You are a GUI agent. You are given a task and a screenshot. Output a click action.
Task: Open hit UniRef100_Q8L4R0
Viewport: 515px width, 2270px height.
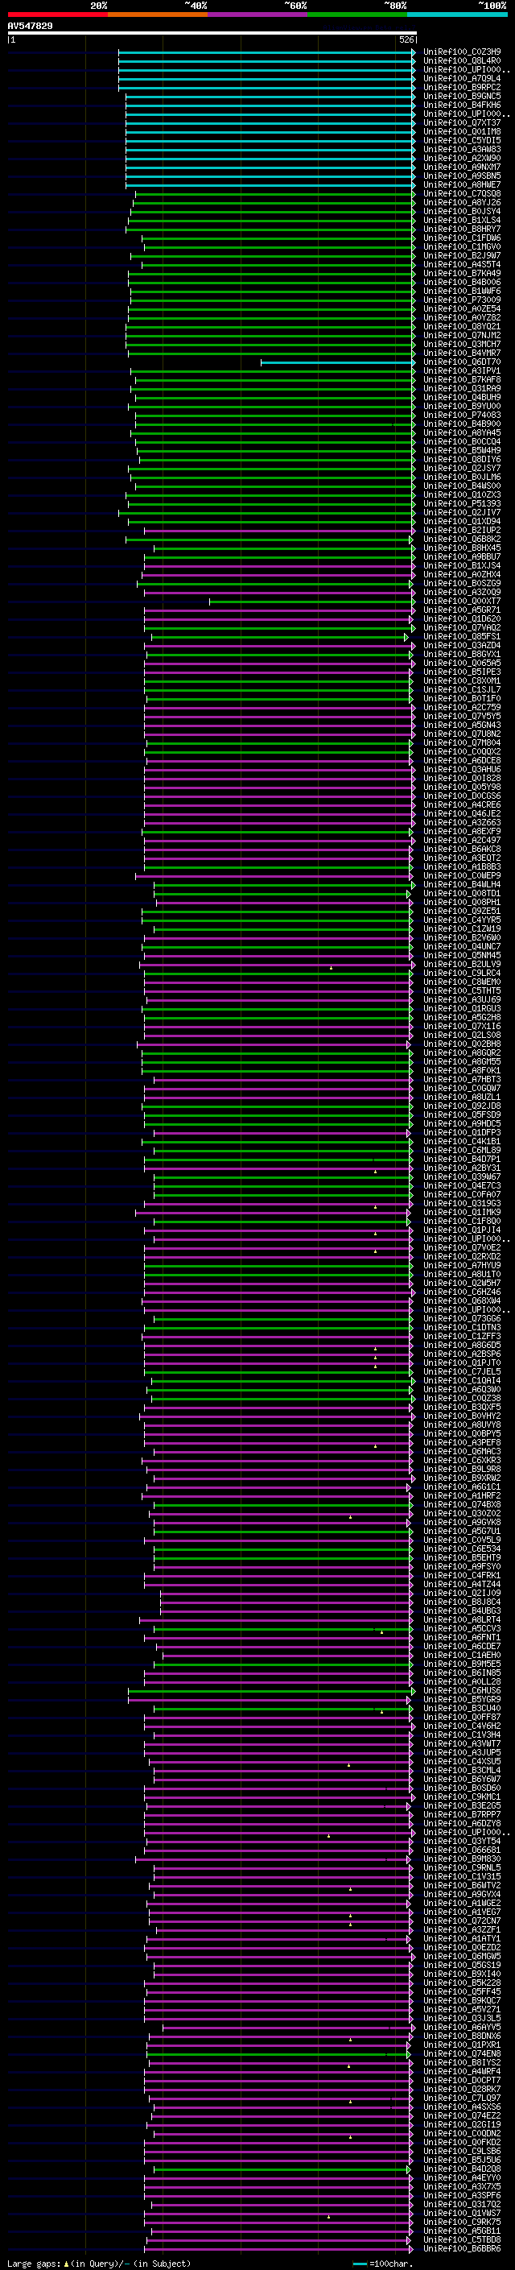click(462, 61)
